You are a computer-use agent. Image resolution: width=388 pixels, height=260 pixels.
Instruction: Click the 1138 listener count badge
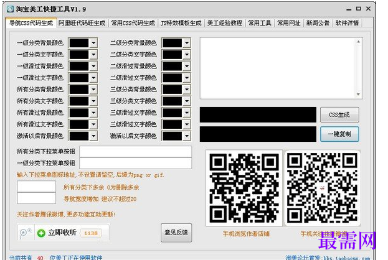(x=91, y=233)
